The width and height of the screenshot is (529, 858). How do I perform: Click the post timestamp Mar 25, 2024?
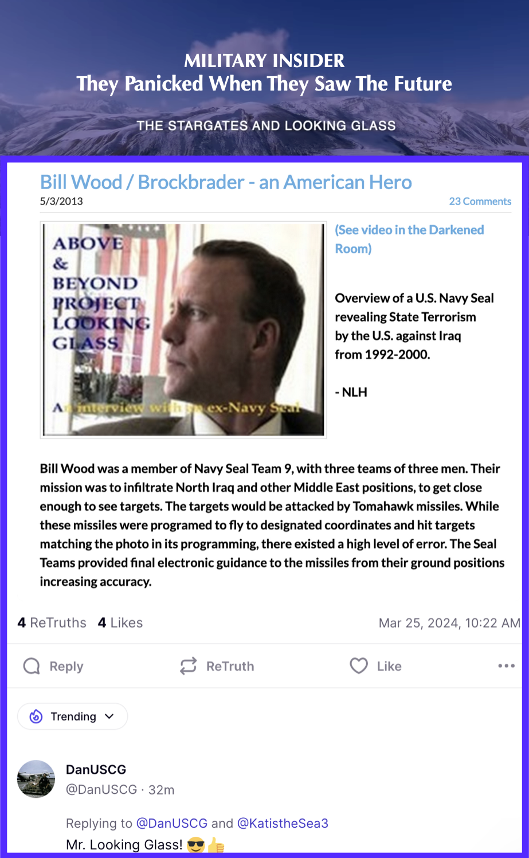coord(449,623)
